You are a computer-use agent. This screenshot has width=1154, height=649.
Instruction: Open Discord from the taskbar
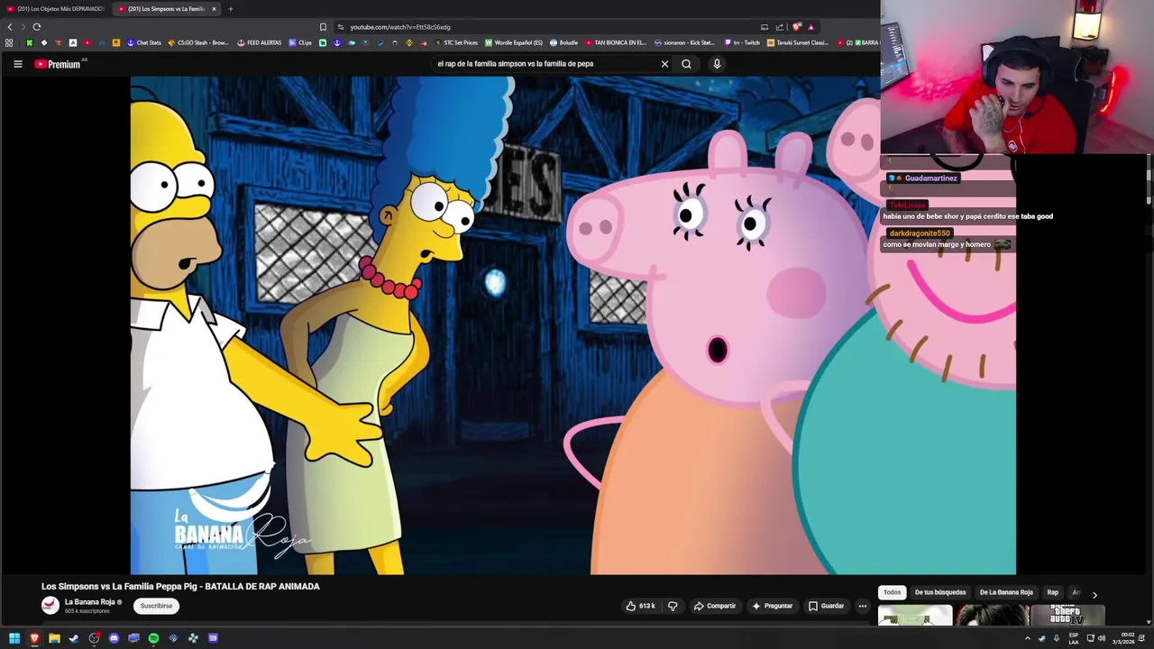pos(114,638)
